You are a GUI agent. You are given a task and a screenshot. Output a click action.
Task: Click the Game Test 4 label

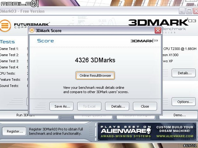(9, 67)
